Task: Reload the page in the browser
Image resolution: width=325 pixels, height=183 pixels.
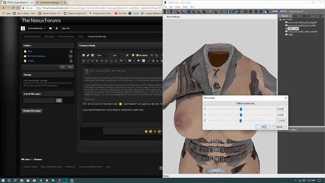Action: tap(13, 8)
